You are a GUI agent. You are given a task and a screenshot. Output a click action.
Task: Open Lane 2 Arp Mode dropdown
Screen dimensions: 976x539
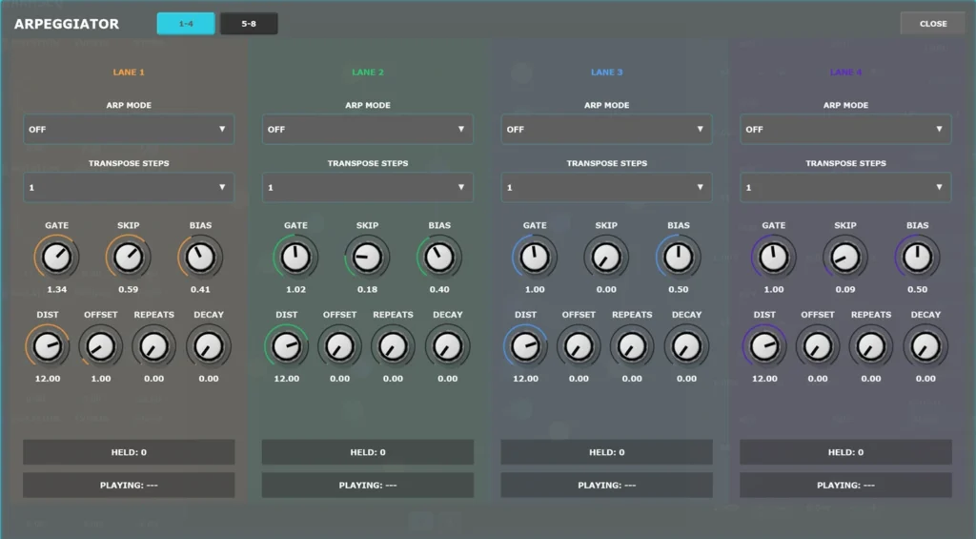(x=368, y=129)
